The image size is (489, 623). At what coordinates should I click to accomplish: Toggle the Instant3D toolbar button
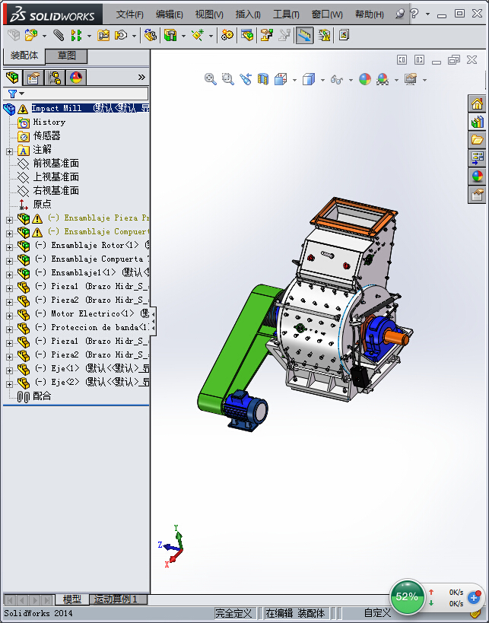tap(305, 35)
